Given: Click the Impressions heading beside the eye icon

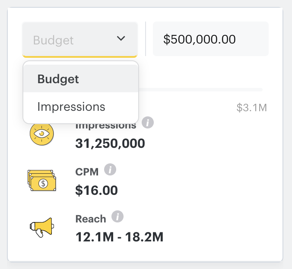Looking at the screenshot, I should (x=106, y=126).
